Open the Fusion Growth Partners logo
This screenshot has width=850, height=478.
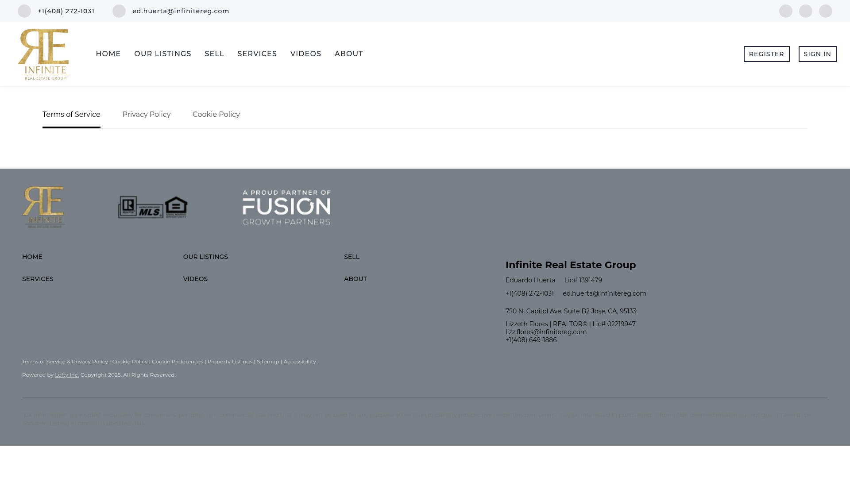(x=286, y=207)
